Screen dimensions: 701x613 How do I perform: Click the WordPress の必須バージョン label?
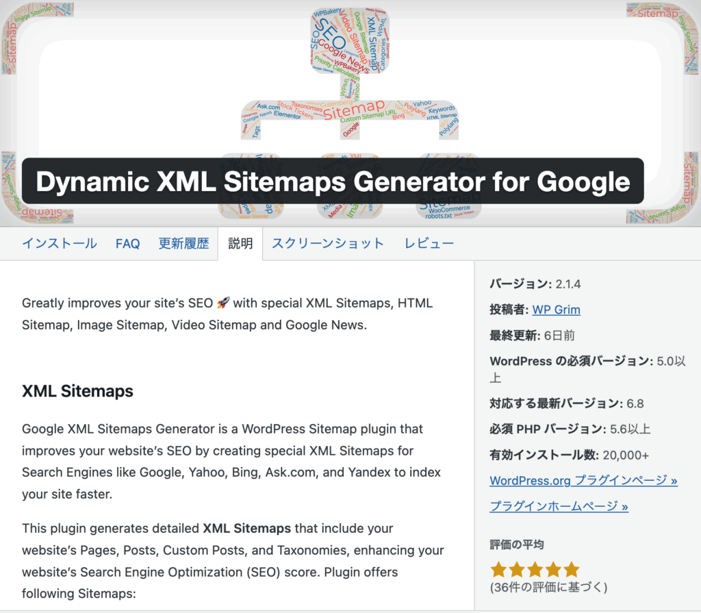click(x=572, y=361)
